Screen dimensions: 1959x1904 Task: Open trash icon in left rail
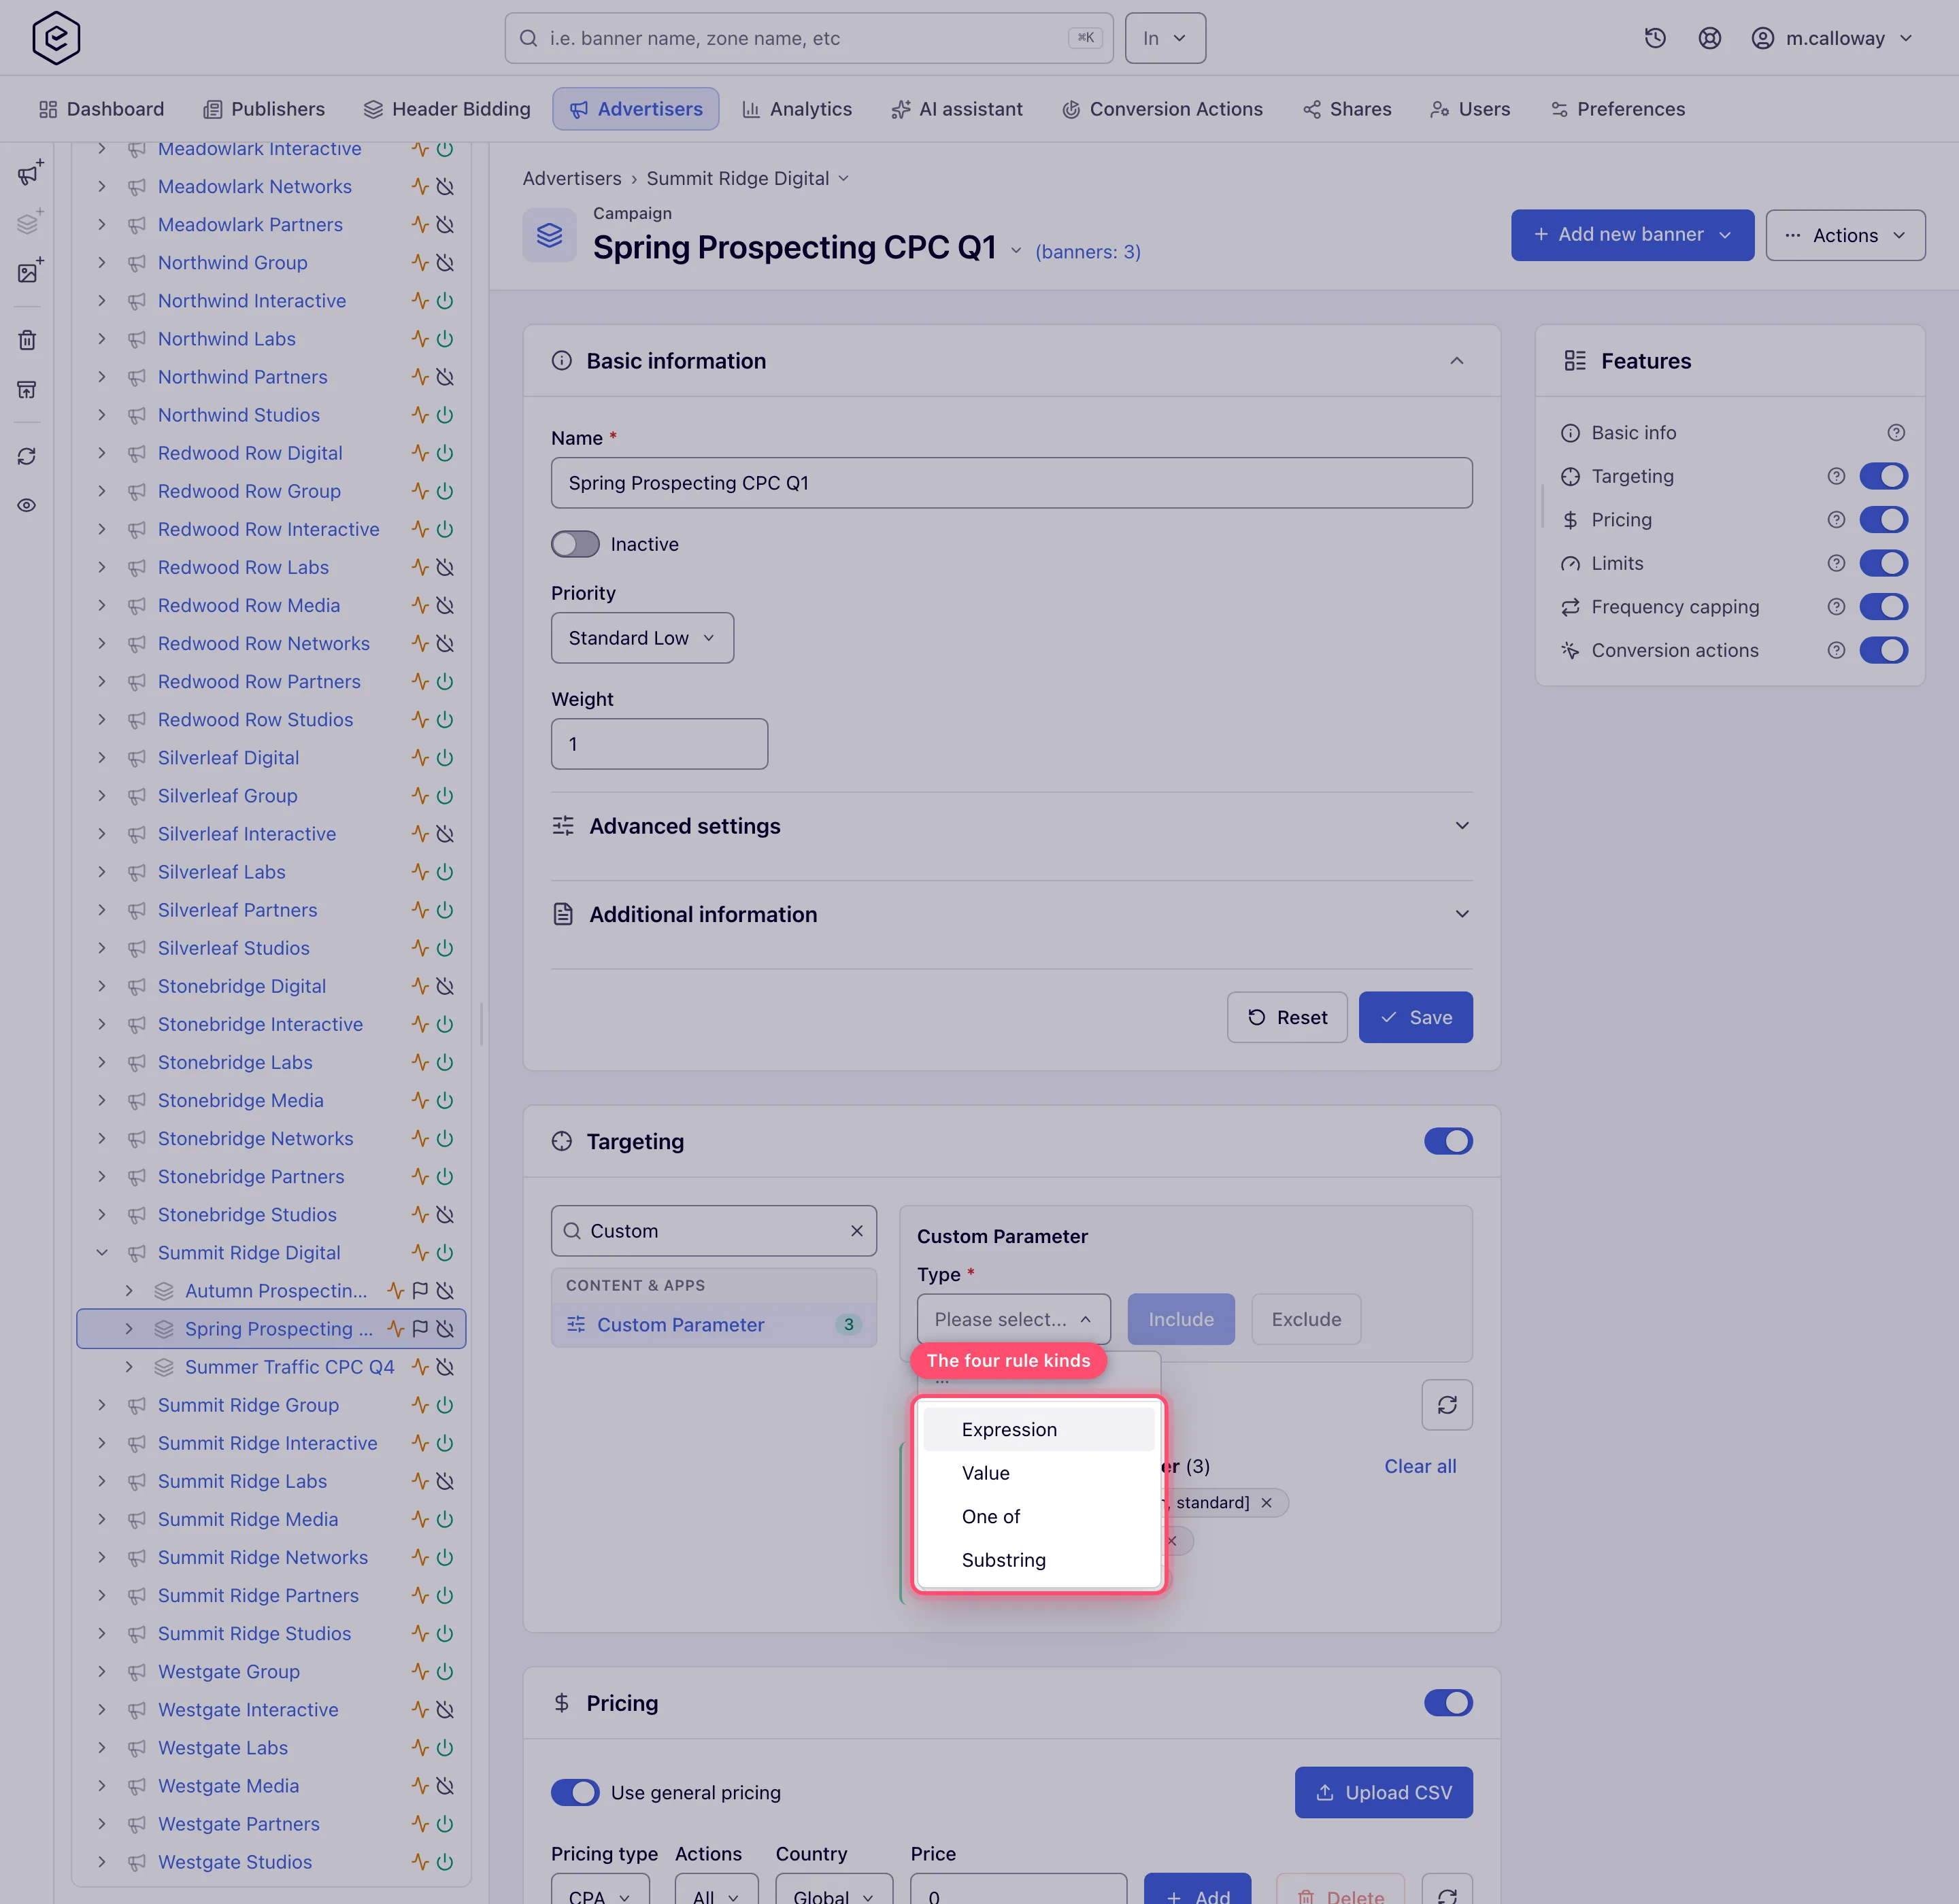tap(27, 340)
